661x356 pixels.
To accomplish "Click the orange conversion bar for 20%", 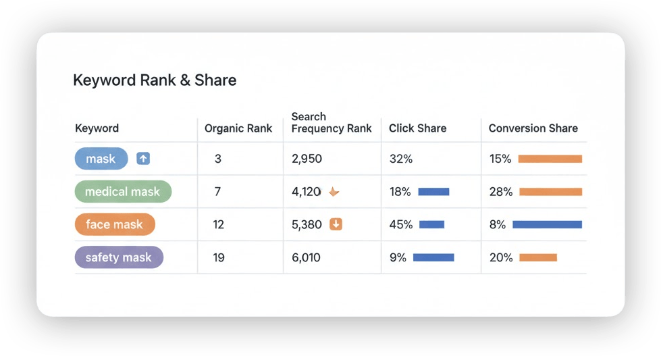I will pos(538,257).
